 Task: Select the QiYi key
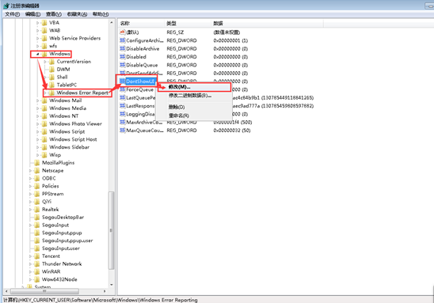(47, 202)
